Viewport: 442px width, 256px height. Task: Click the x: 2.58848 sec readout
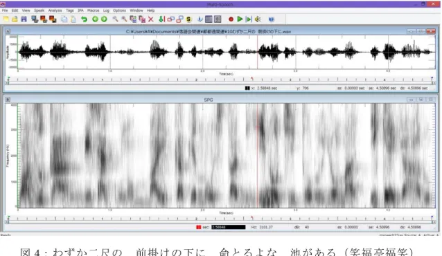click(264, 88)
